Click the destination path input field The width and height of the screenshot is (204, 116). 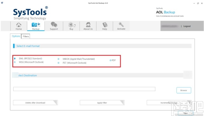pyautogui.click(x=84, y=89)
